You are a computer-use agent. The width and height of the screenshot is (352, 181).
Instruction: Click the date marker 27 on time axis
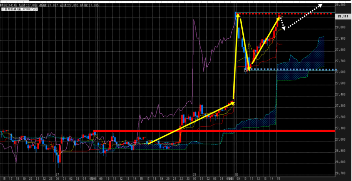coord(57,174)
